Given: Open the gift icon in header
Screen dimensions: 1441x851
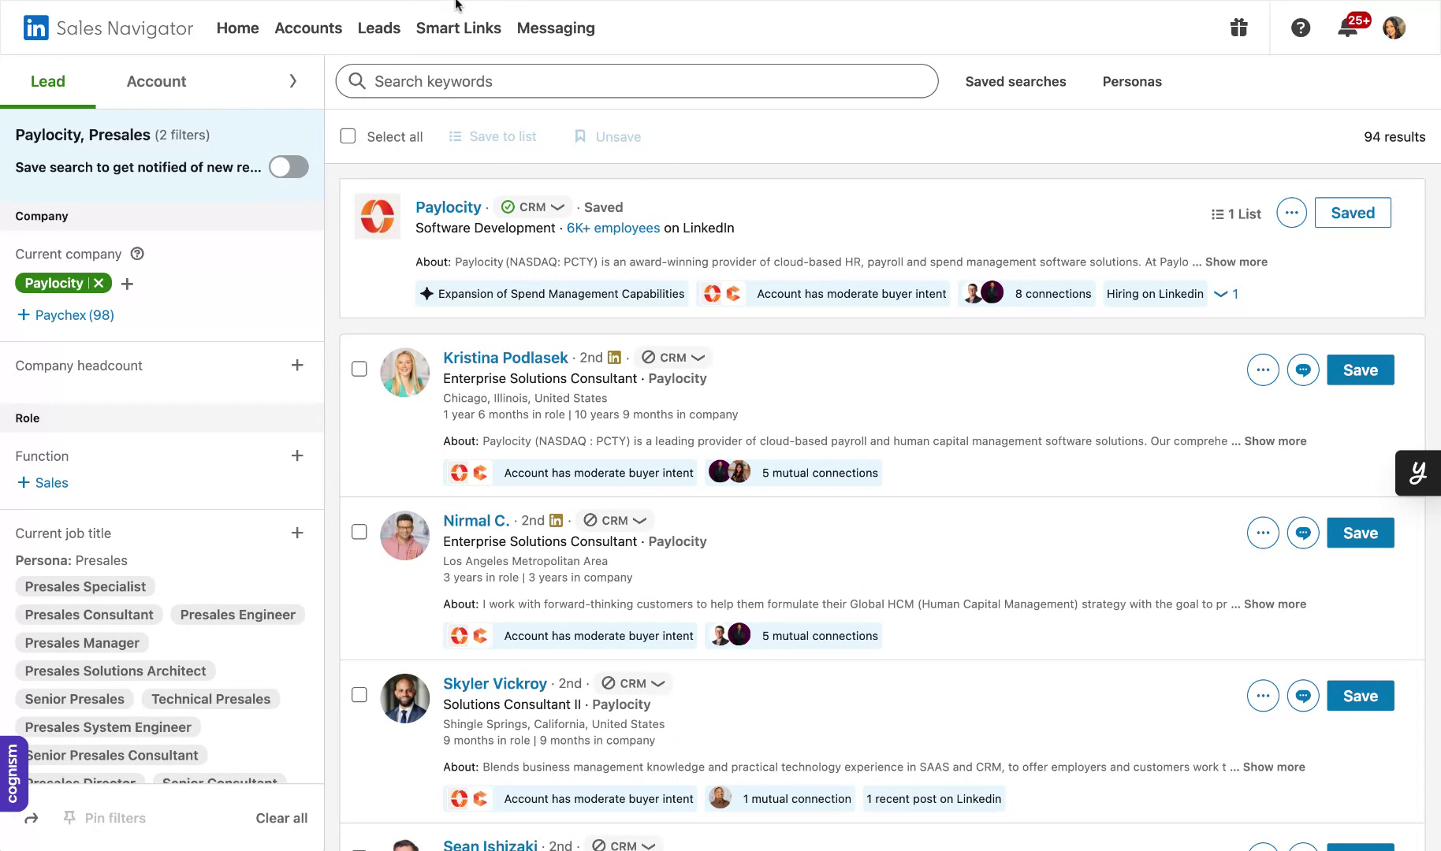Looking at the screenshot, I should click(1238, 28).
